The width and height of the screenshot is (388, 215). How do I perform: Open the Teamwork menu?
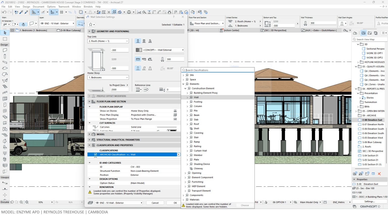pos(64,7)
